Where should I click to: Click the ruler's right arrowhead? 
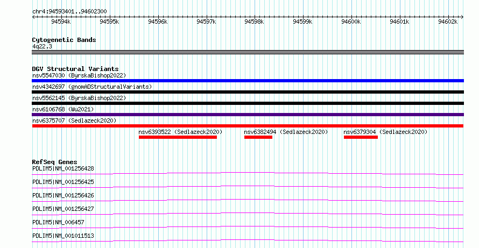click(x=462, y=17)
